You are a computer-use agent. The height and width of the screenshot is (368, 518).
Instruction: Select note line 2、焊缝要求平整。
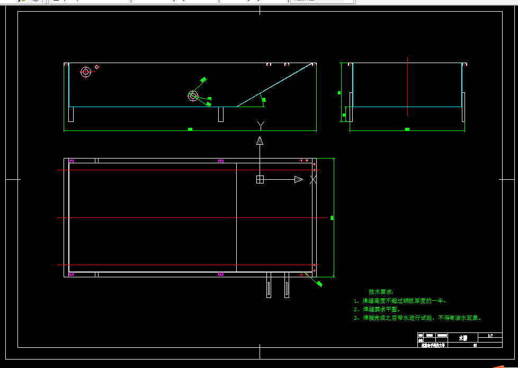pos(377,310)
